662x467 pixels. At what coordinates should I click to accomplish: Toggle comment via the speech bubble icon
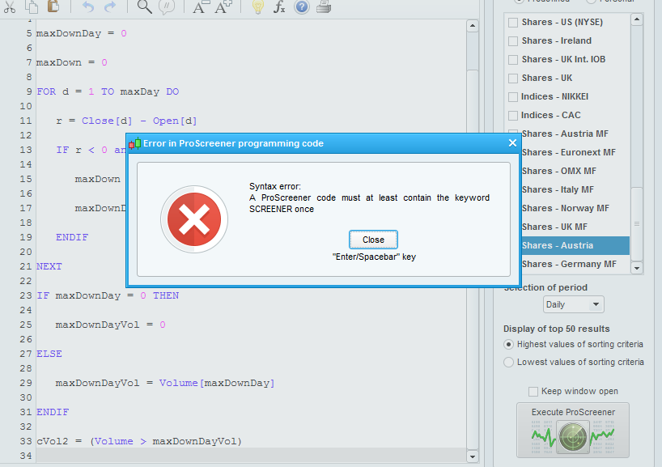tap(167, 7)
